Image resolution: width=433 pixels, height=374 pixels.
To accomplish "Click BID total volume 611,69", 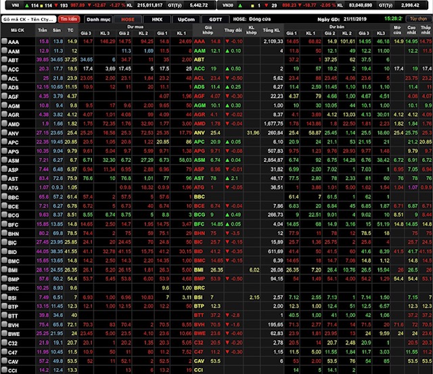I will coord(275,251).
